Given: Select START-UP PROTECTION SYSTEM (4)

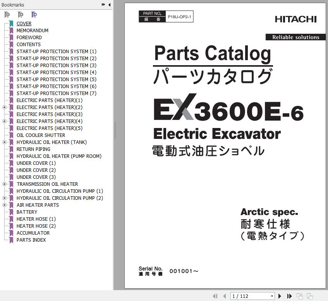Looking at the screenshot, I should [x=57, y=73].
